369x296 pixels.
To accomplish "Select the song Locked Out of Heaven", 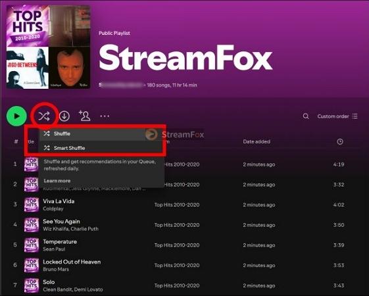I will [72, 262].
